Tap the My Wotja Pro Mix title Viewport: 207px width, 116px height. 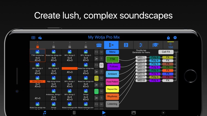coord(104,37)
